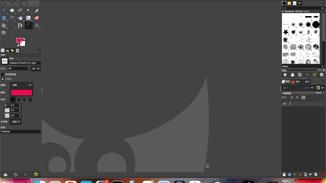The image size is (326, 183).
Task: Save tool preset icon at bottom left
Action: pyautogui.click(x=5, y=175)
